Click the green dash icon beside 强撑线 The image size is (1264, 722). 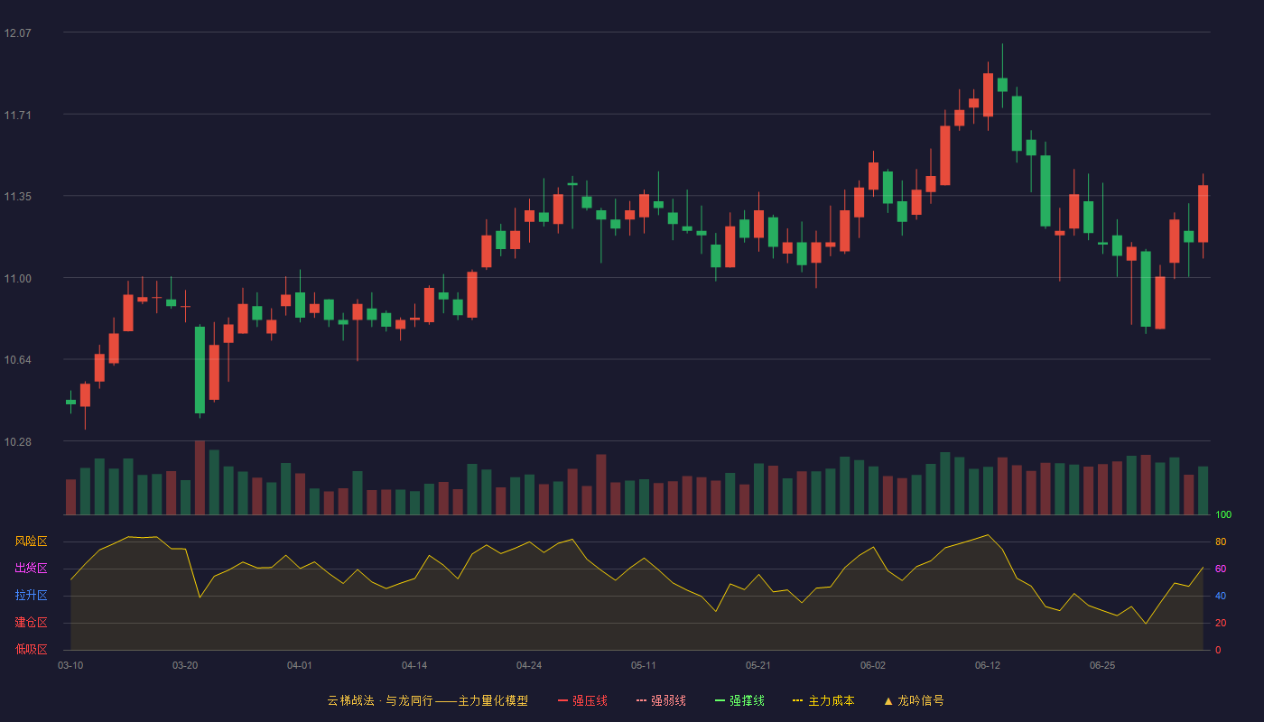point(720,700)
